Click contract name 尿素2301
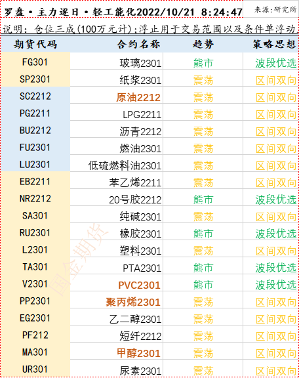The width and height of the screenshot is (299, 378). 140,371
